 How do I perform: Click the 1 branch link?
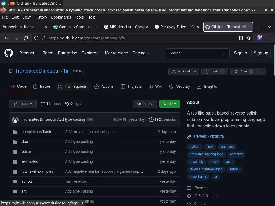coord(51,104)
